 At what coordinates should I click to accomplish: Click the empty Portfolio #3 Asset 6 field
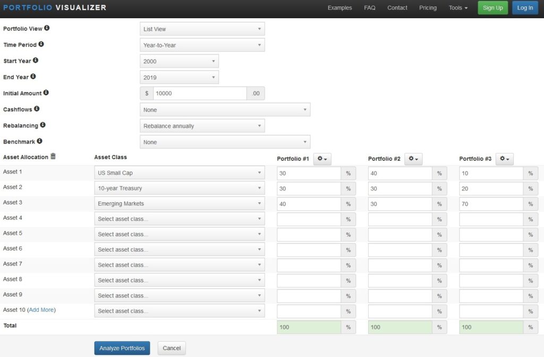pyautogui.click(x=491, y=250)
